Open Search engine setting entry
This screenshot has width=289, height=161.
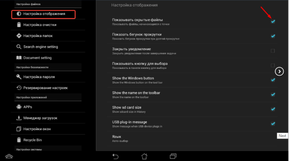tap(48, 47)
